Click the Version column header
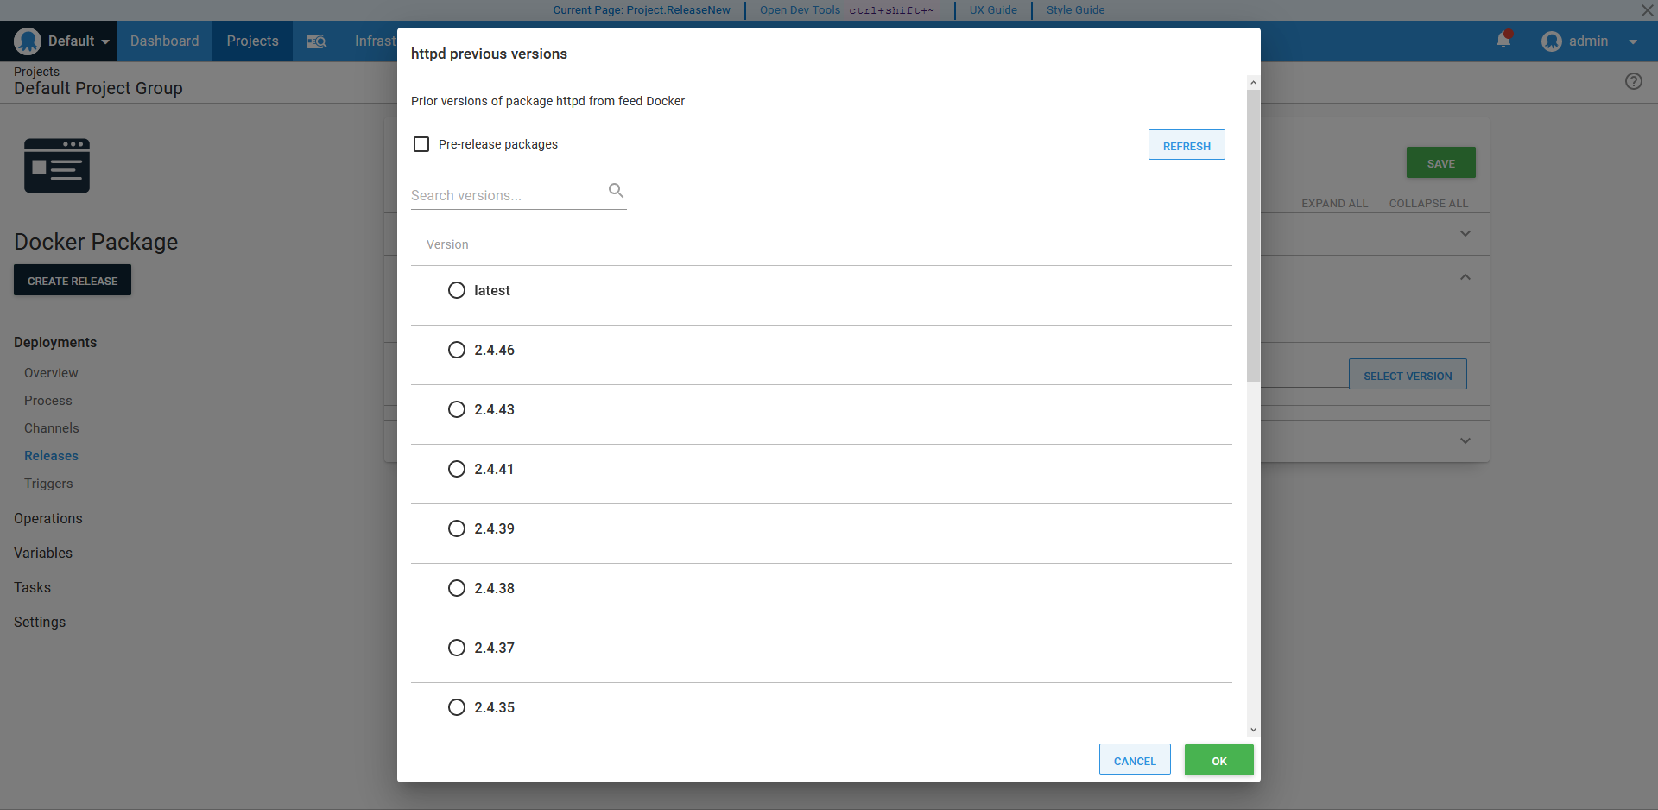The image size is (1658, 810). pos(447,244)
